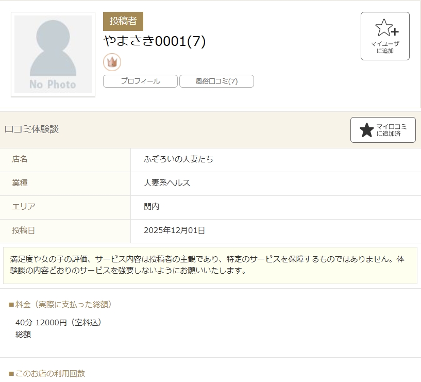
Task: Click the エリア row label
Action: 24,207
